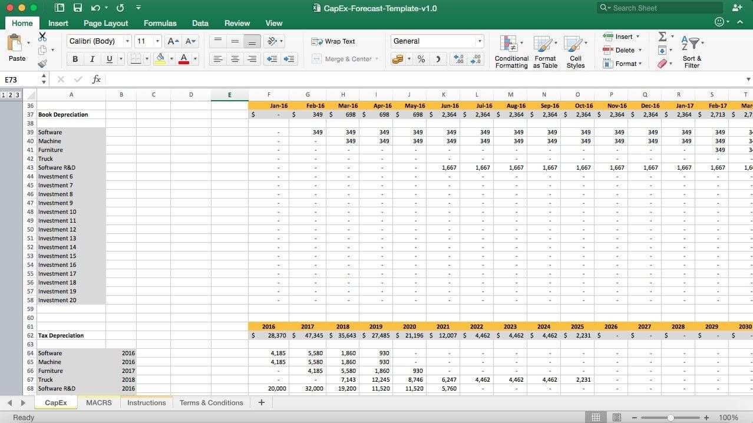Screen dimensions: 753x423
Task: Align text right in the cell
Action: pyautogui.click(x=252, y=59)
